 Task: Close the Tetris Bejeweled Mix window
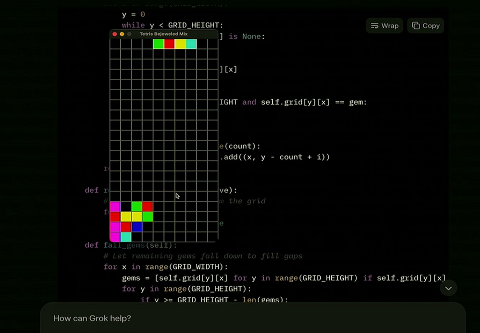pos(115,34)
